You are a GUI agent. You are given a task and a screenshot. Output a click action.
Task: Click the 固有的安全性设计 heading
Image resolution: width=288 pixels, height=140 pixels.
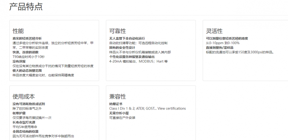pyautogui.click(x=122, y=48)
